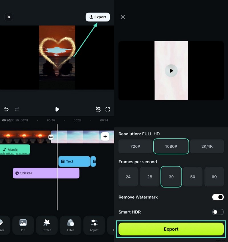The width and height of the screenshot is (228, 242).
Task: Click the Redo arrow
Action: click(17, 109)
